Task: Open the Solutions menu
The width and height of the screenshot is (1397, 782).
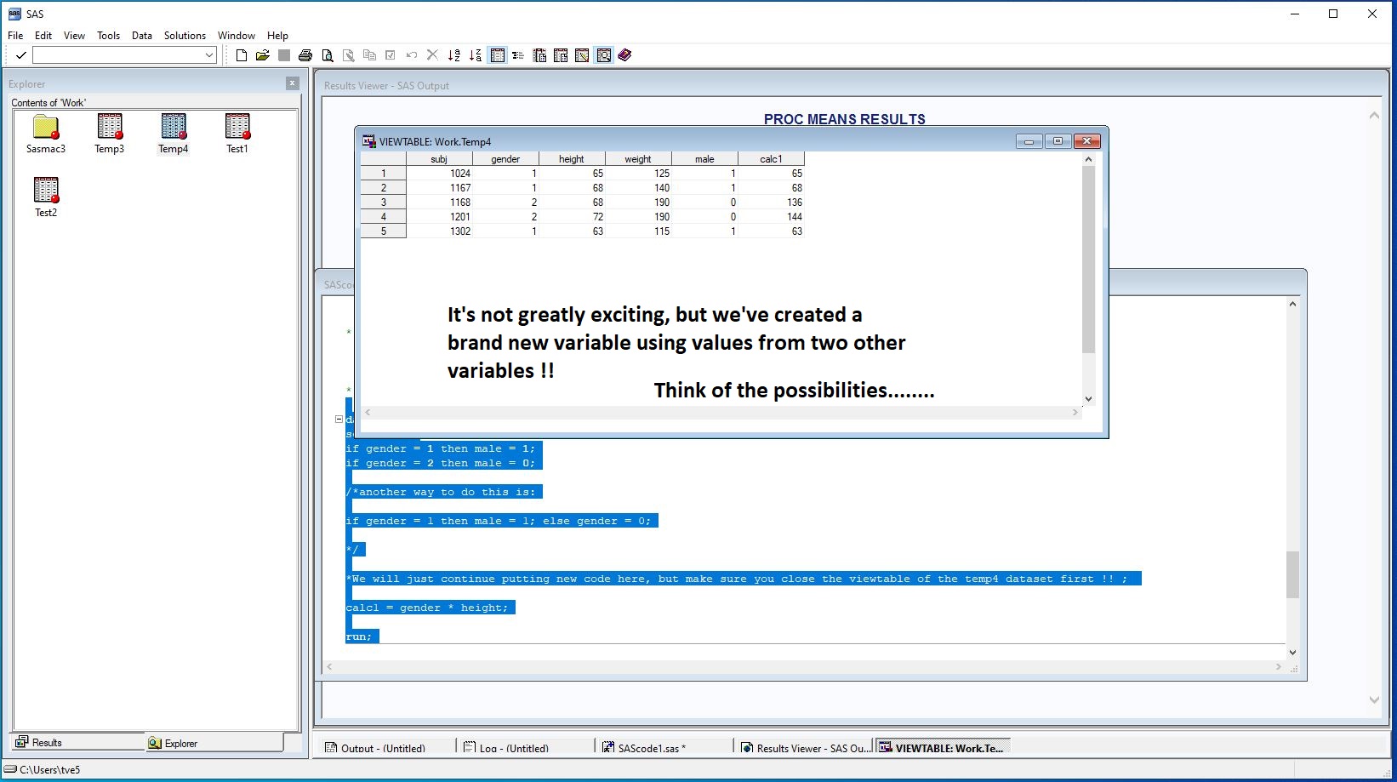Action: click(185, 36)
